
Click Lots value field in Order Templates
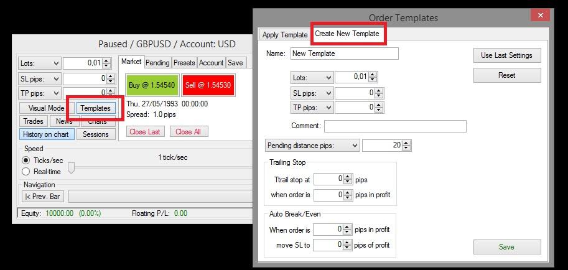coord(352,77)
